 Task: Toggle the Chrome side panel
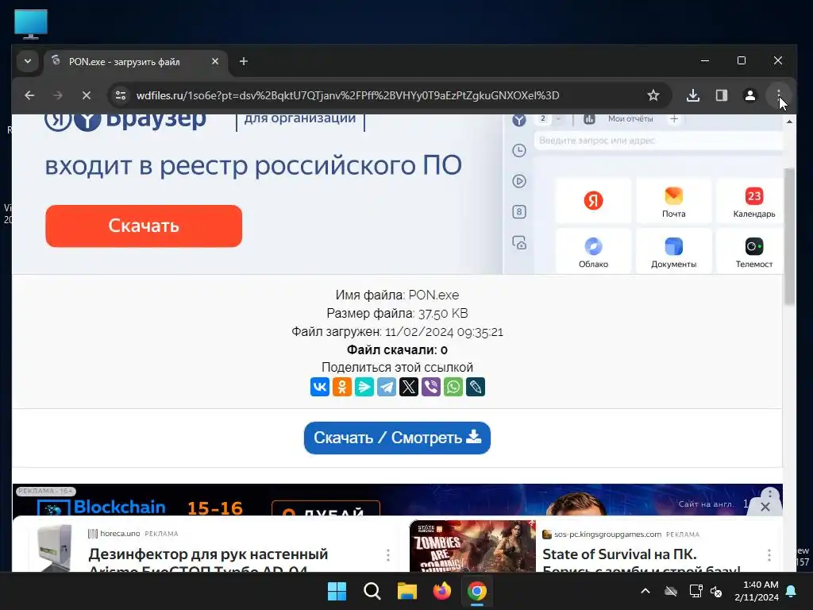click(721, 95)
